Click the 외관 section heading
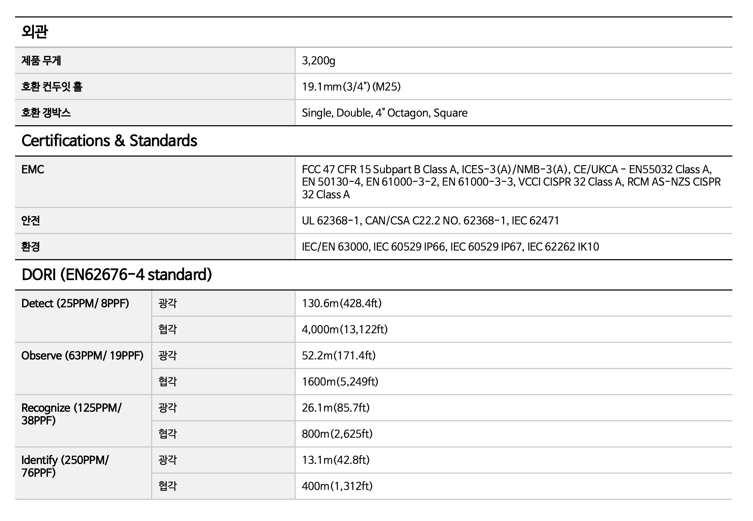The width and height of the screenshot is (753, 521). (x=35, y=32)
